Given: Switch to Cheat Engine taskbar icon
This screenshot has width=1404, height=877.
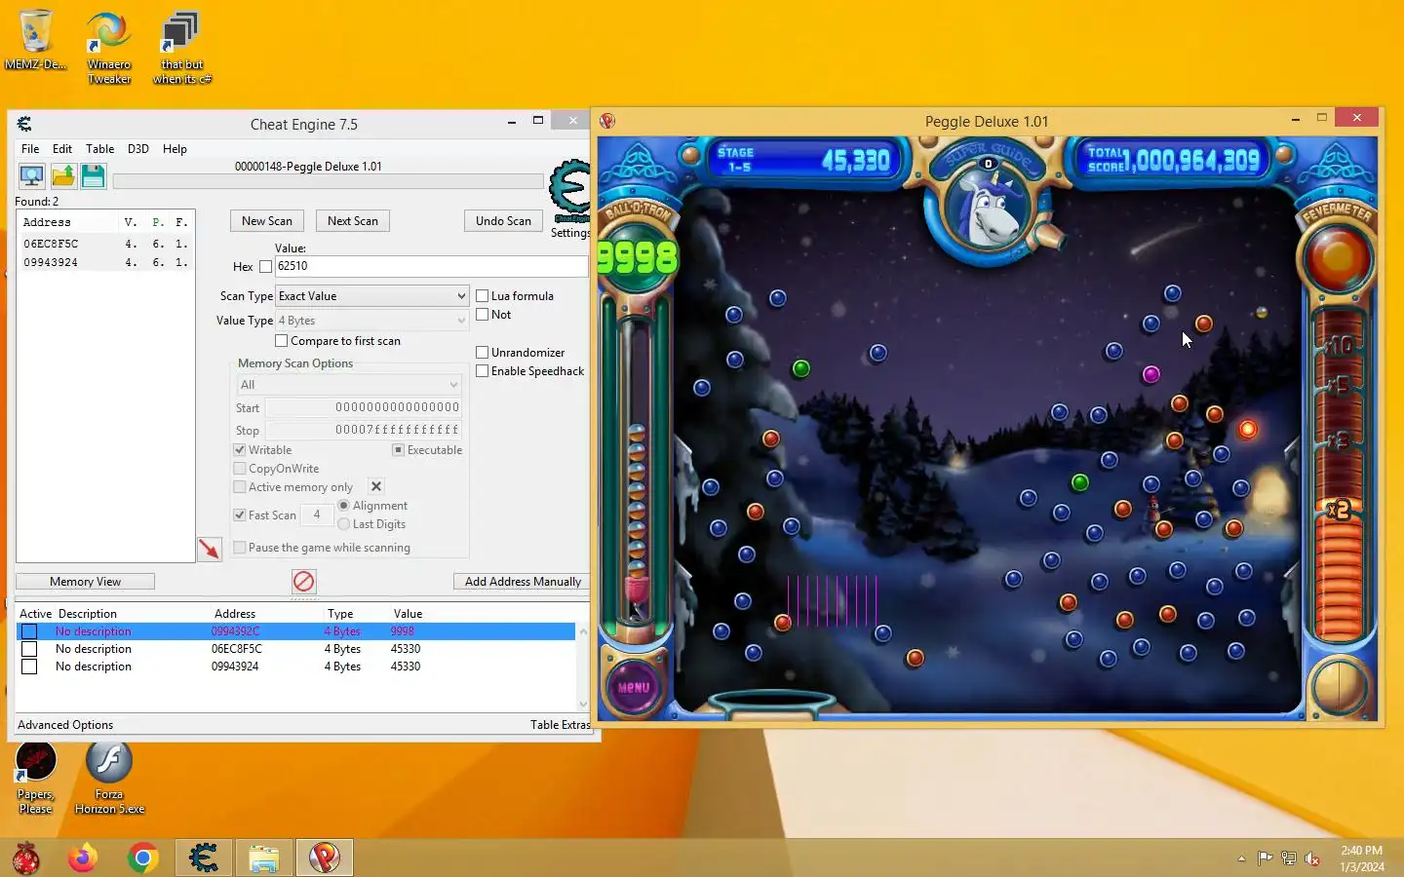Looking at the screenshot, I should click(203, 858).
